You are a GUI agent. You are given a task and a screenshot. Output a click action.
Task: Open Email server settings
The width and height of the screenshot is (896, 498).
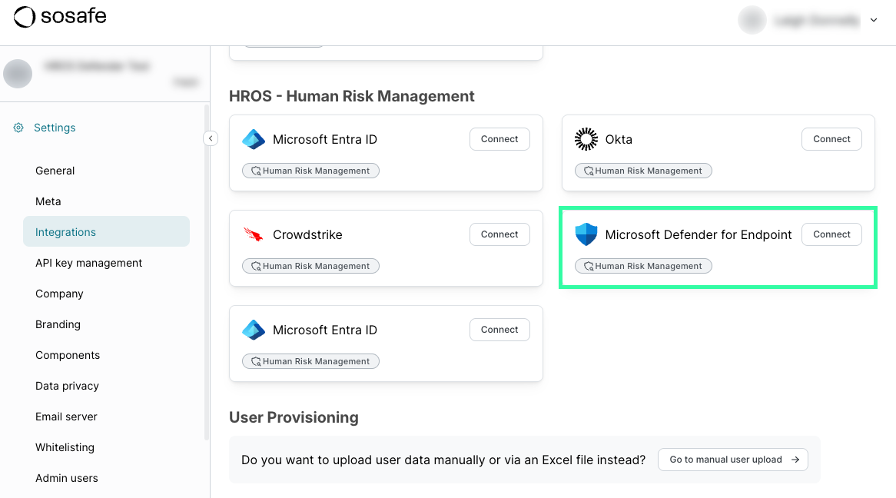pos(66,417)
